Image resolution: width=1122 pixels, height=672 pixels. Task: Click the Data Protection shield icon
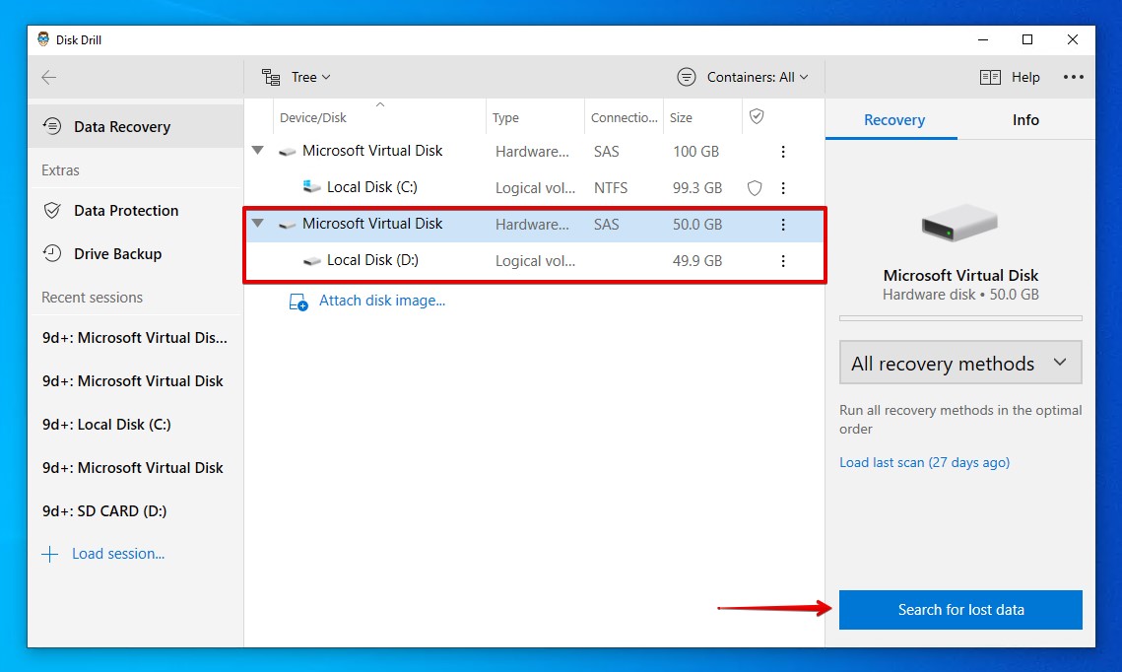[52, 211]
